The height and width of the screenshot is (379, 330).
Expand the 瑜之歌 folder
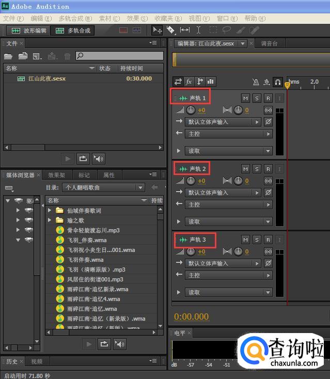tap(50, 220)
